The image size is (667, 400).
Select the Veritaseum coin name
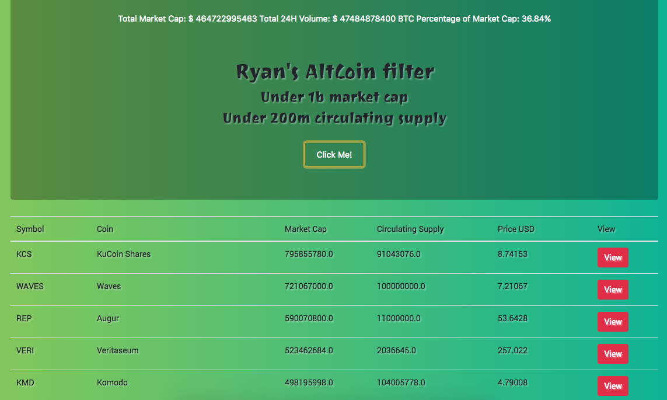[118, 350]
